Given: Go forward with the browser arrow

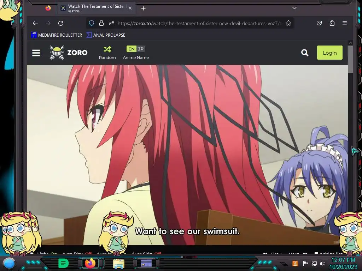Looking at the screenshot, I should [48, 23].
